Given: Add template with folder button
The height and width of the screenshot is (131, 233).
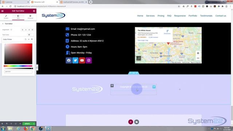Looking at the screenshot, I should [137, 122].
